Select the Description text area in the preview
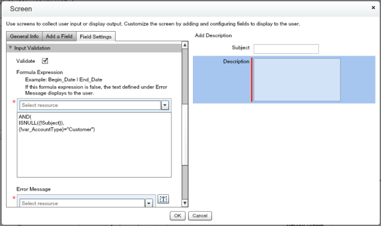Viewport: 381px width, 226px height. [x=297, y=80]
